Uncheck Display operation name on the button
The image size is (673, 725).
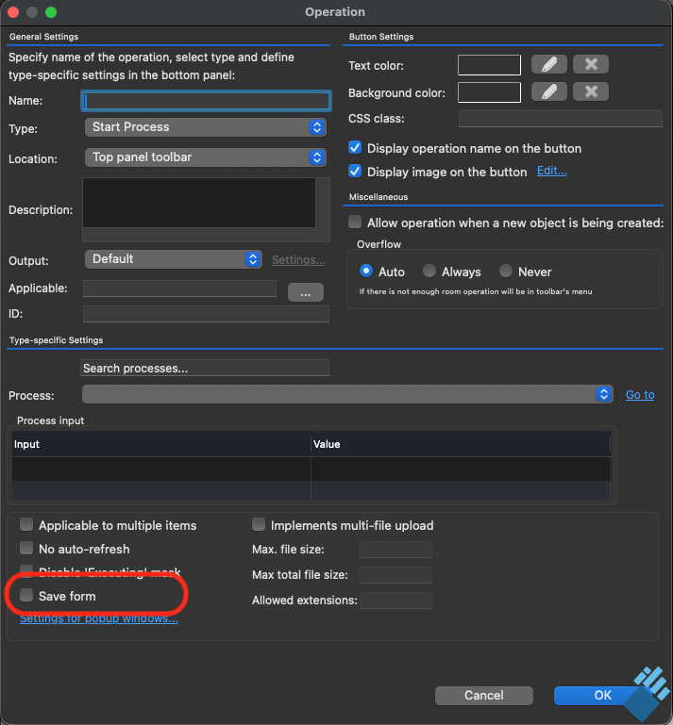click(x=356, y=148)
